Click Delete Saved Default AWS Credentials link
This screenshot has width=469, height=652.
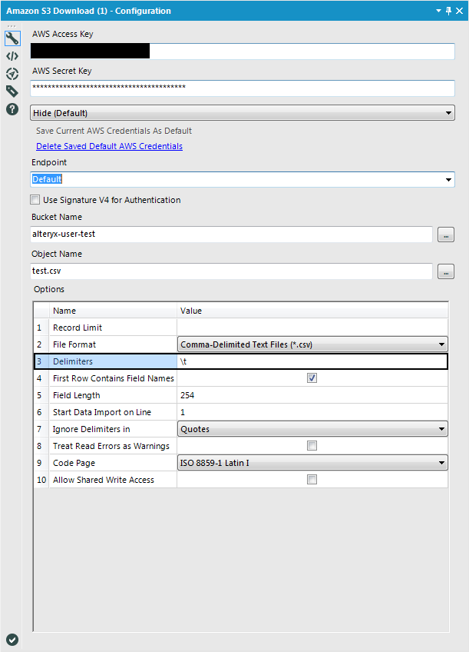coord(109,146)
